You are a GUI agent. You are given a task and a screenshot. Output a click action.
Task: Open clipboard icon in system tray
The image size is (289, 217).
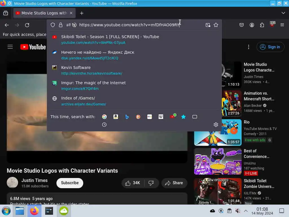(229, 211)
